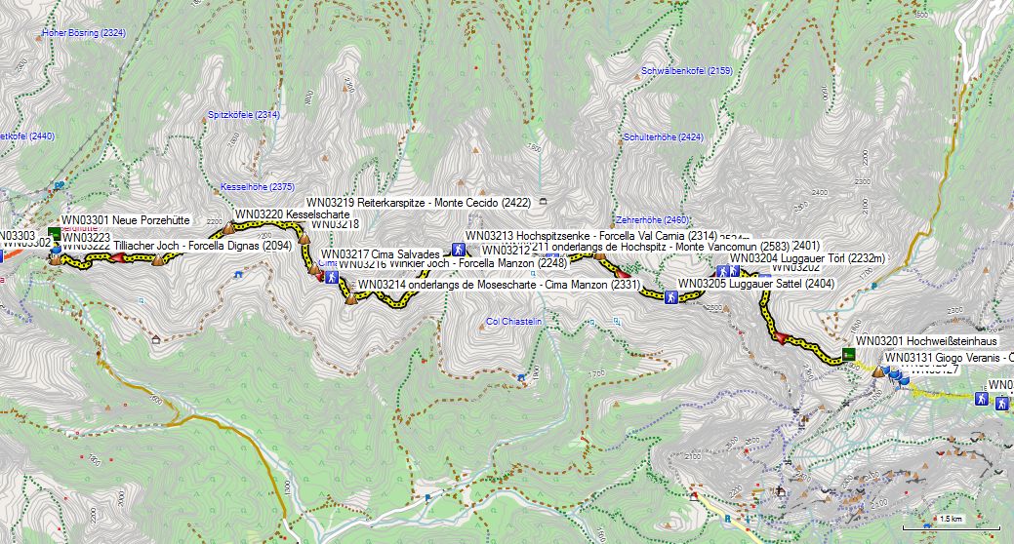The image size is (1014, 544).
Task: Open the WN03204 Luggauer Törl (2232m) label
Action: tap(807, 258)
